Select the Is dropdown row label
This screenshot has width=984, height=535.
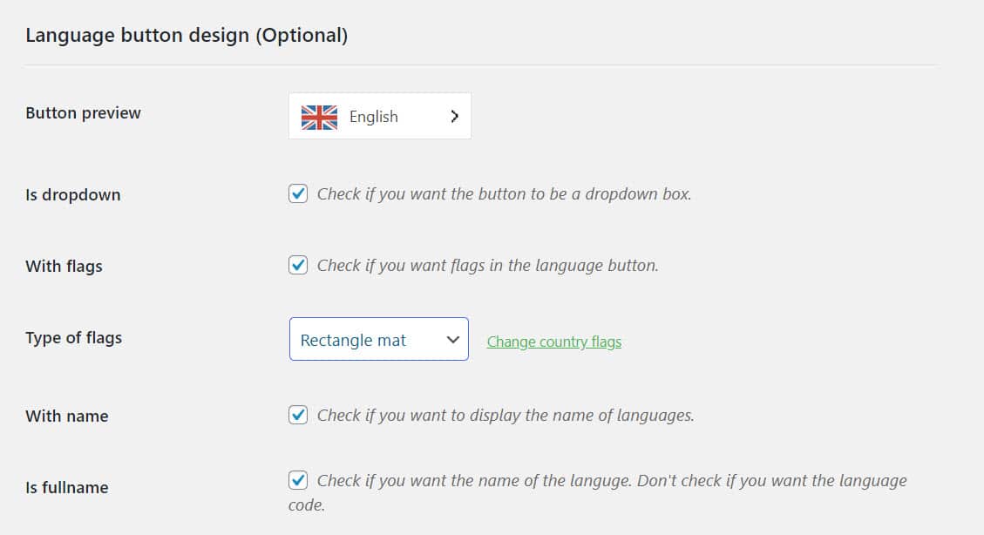point(73,194)
